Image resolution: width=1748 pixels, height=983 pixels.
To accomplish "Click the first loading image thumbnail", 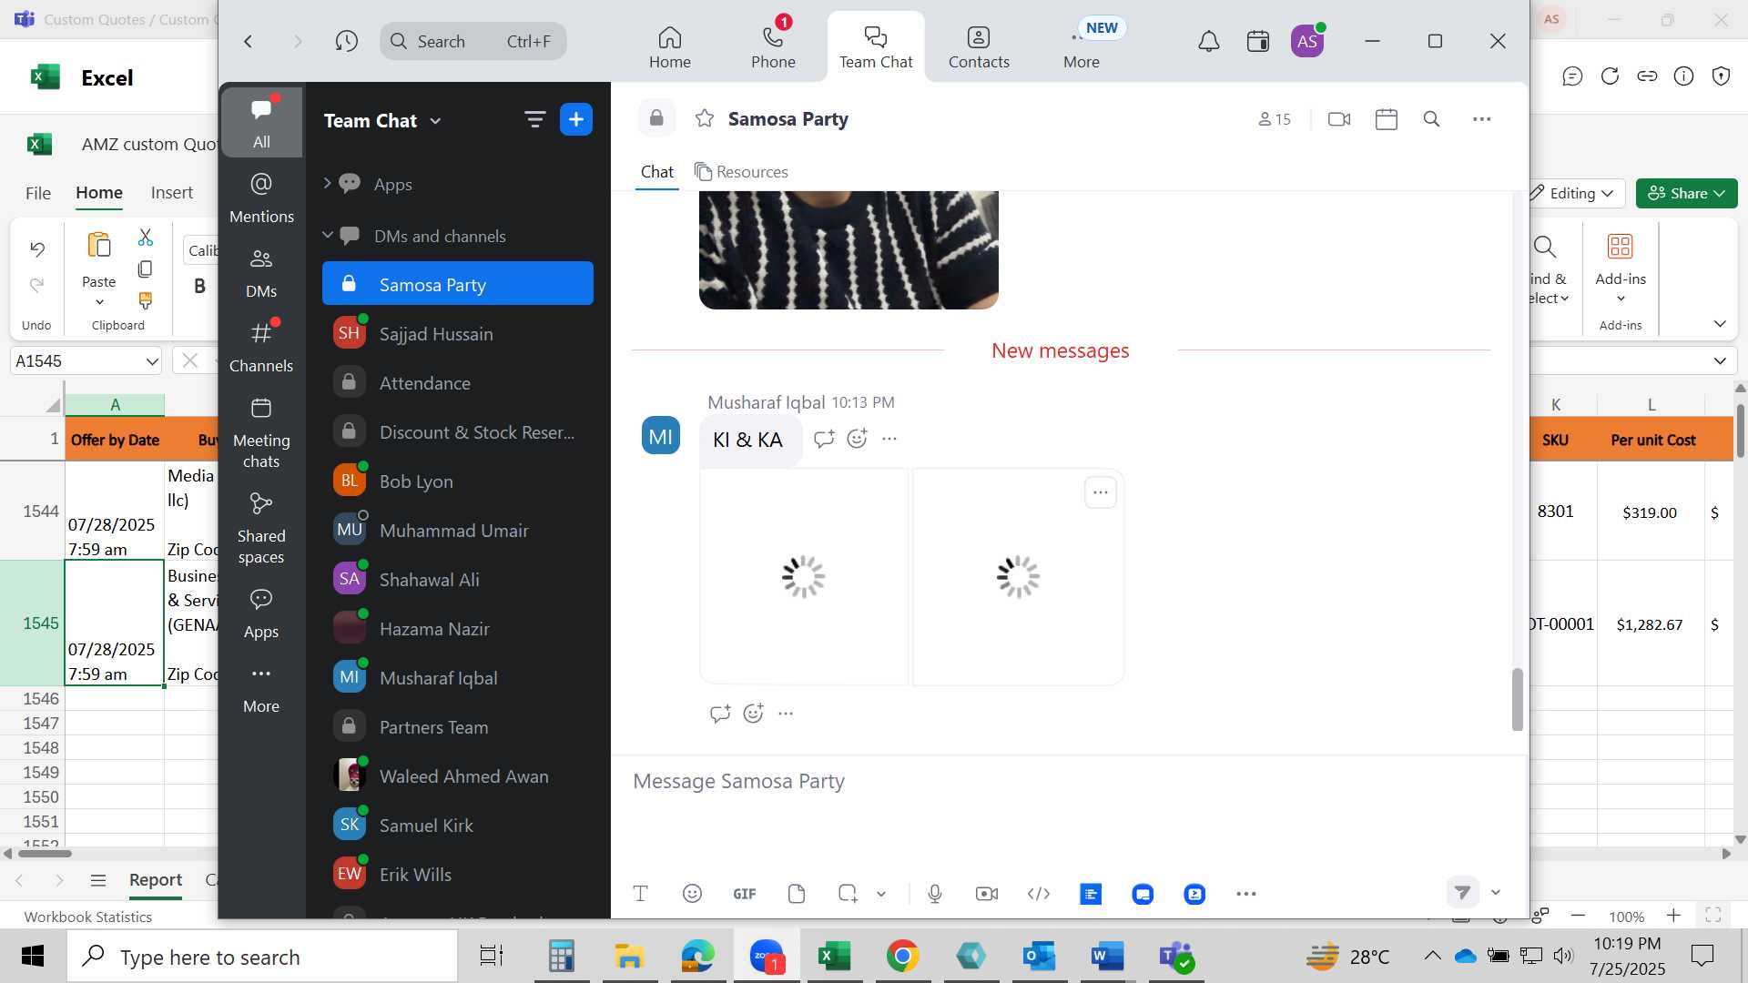I will (804, 577).
